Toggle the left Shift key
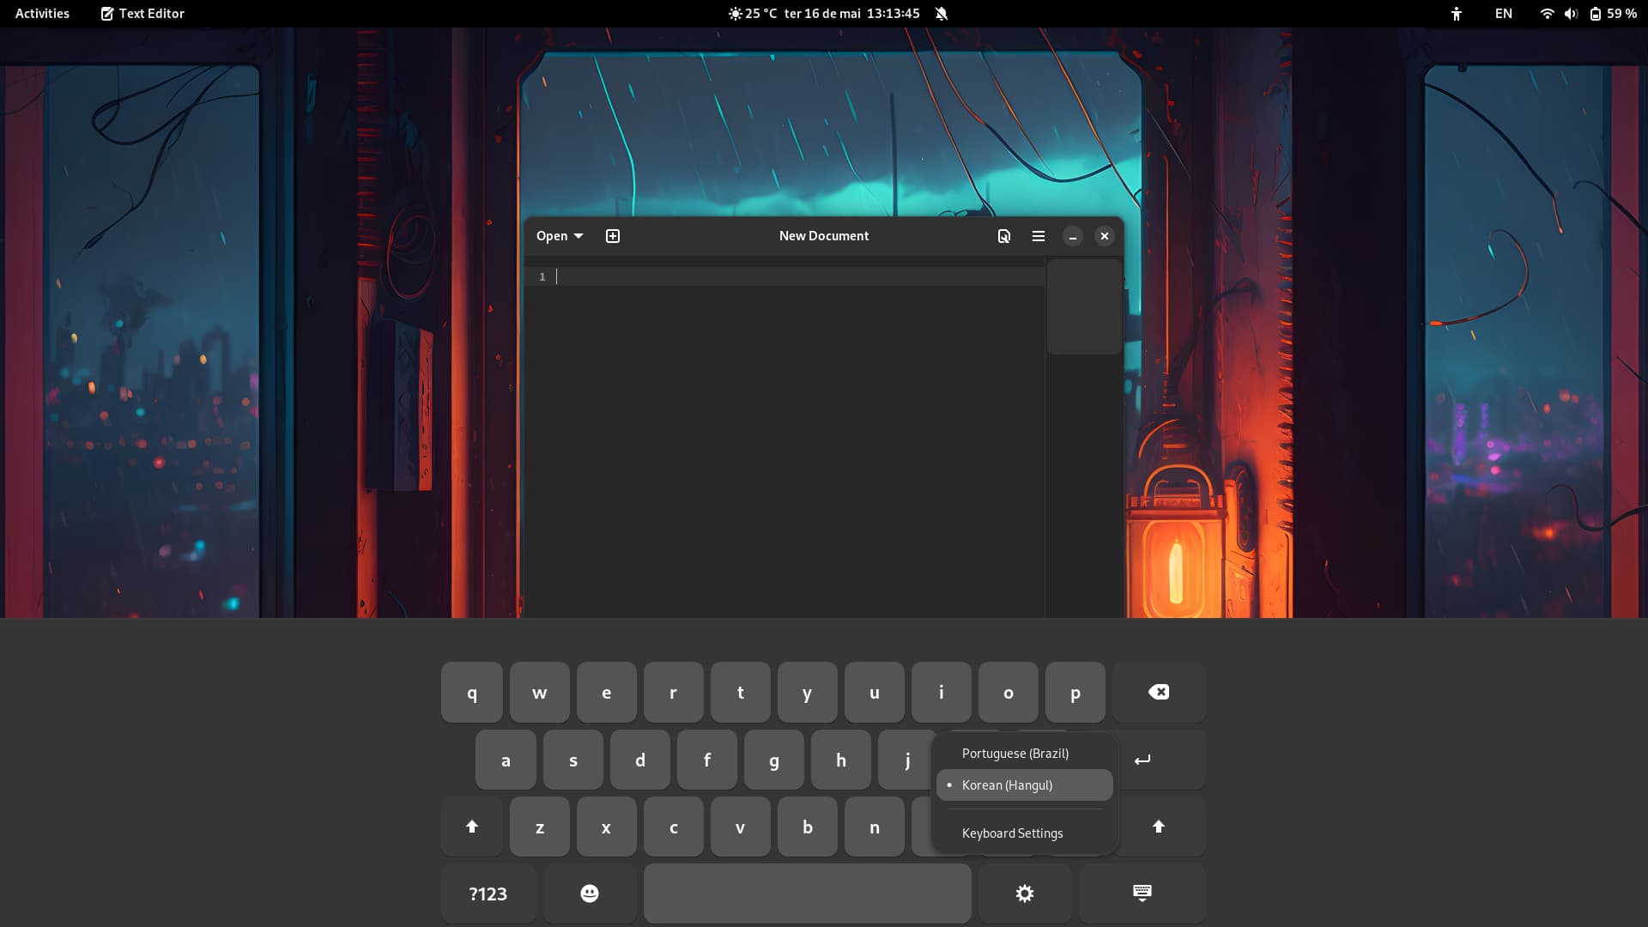This screenshot has height=927, width=1648. (471, 826)
